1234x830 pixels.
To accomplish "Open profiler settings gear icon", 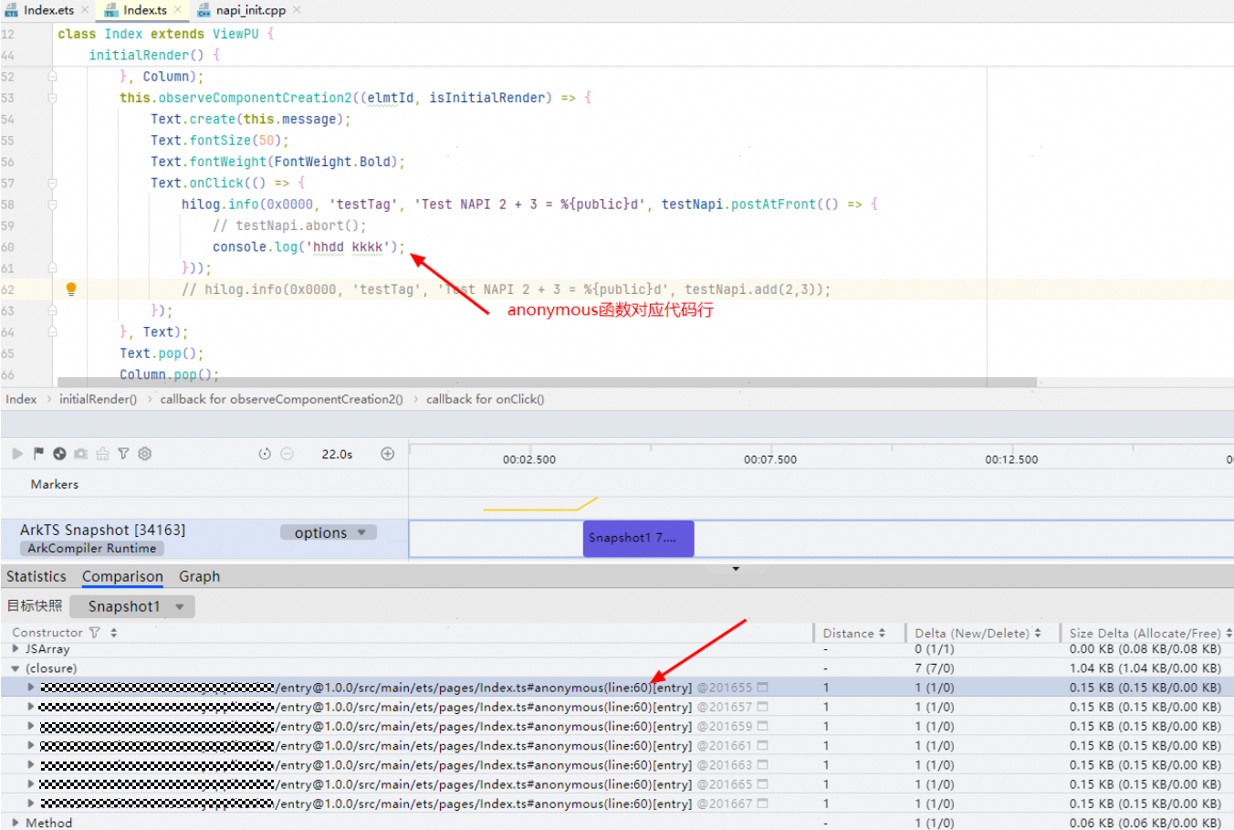I will (144, 454).
